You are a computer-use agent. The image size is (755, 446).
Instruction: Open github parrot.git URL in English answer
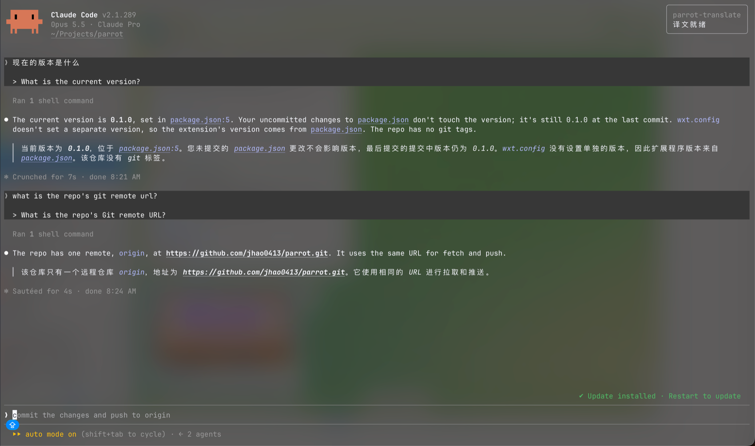[x=247, y=253]
